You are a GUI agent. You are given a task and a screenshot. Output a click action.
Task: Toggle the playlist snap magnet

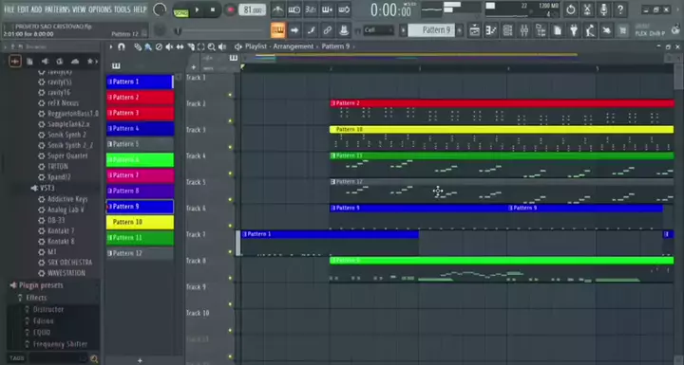[x=122, y=46]
